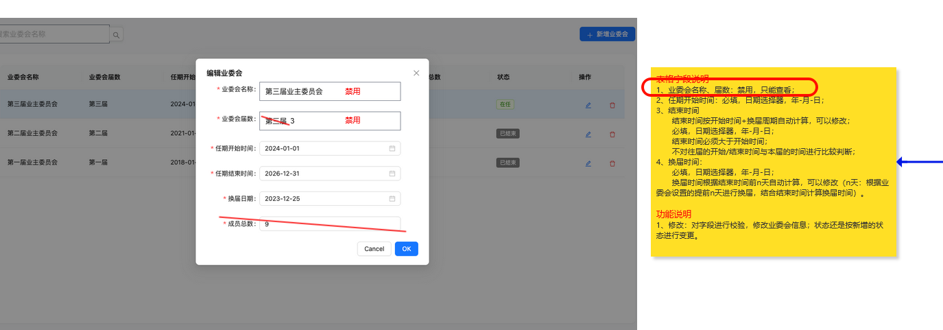Click the 任期开始时间 date value 2024-01-01
This screenshot has height=330, width=943.
tap(283, 148)
